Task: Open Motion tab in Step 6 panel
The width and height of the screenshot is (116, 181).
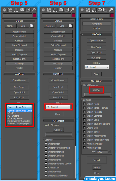Action: tap(61, 10)
